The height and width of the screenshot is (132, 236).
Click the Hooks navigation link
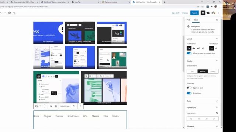(115, 116)
